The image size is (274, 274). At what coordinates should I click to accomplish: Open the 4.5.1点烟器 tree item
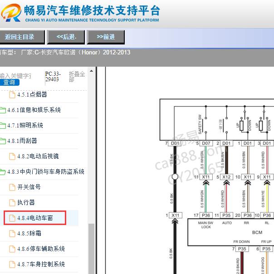click(32, 94)
